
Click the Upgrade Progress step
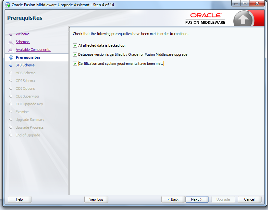[30, 127]
